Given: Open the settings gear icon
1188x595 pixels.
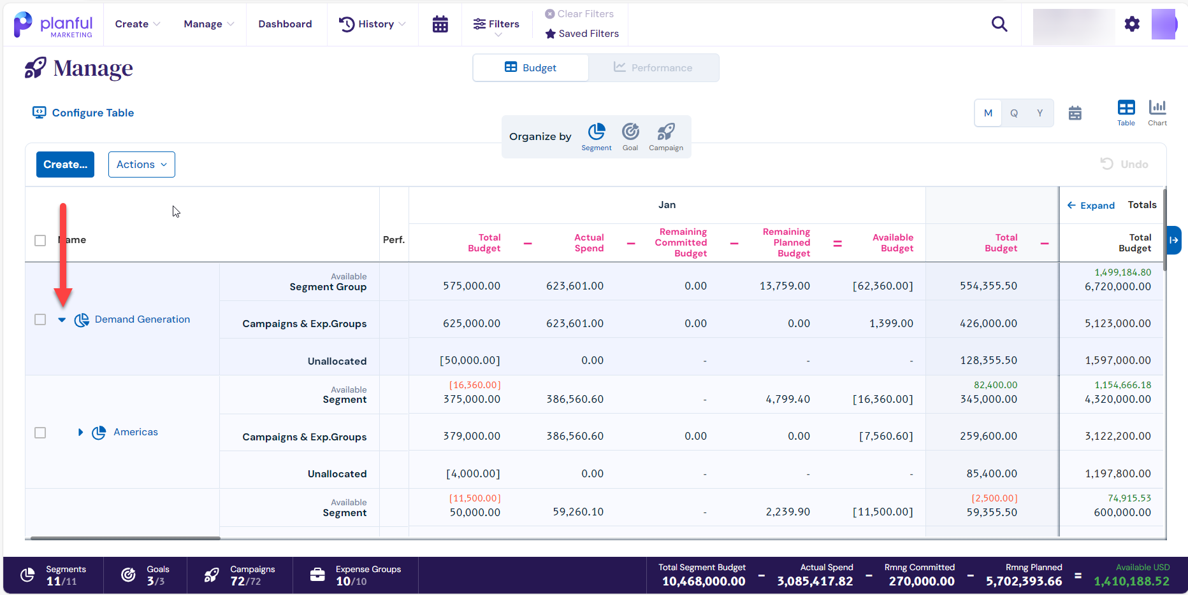Looking at the screenshot, I should pyautogui.click(x=1132, y=24).
